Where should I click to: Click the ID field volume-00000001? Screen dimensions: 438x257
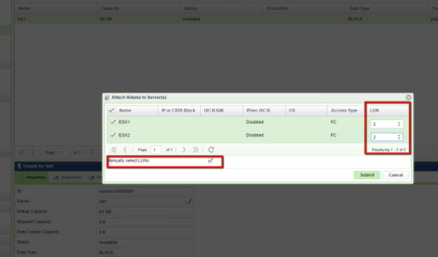pyautogui.click(x=145, y=191)
